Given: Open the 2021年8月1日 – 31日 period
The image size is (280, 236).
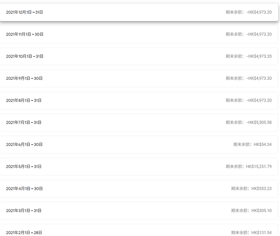Looking at the screenshot, I should point(139,101).
